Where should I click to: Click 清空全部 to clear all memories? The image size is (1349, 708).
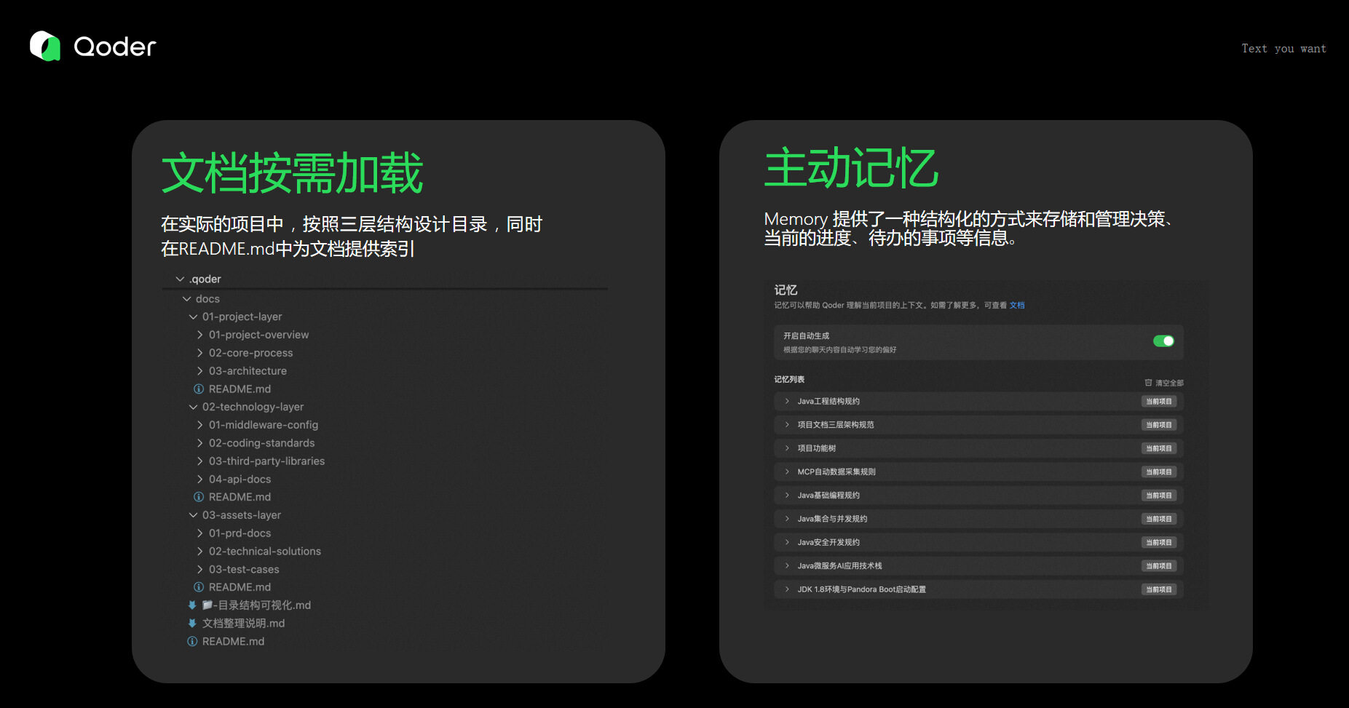click(x=1169, y=383)
